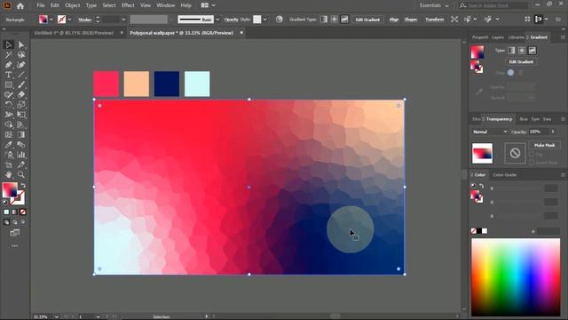Image resolution: width=568 pixels, height=320 pixels.
Task: Select the Type tool
Action: coord(8,75)
